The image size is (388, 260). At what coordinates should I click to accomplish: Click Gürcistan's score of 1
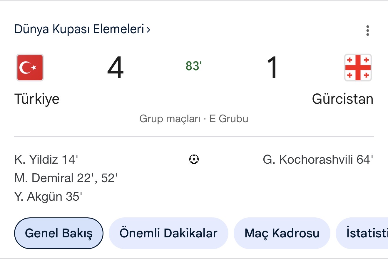pos(272,68)
